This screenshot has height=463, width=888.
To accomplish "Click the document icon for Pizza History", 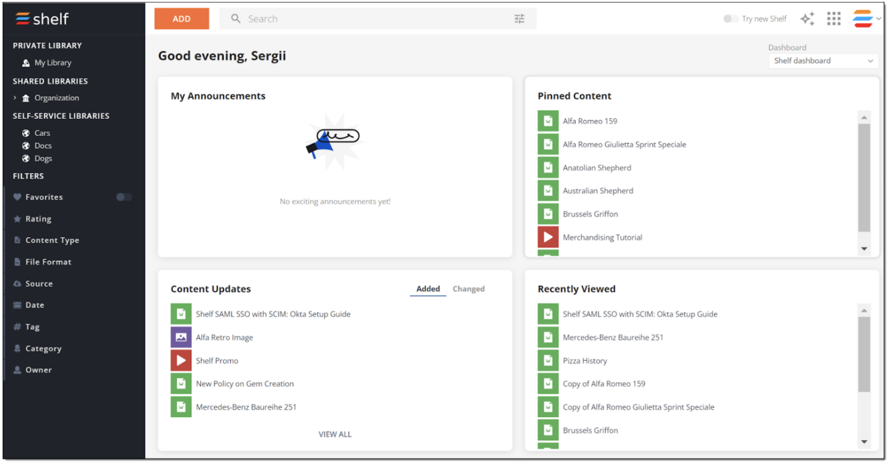I will (548, 361).
